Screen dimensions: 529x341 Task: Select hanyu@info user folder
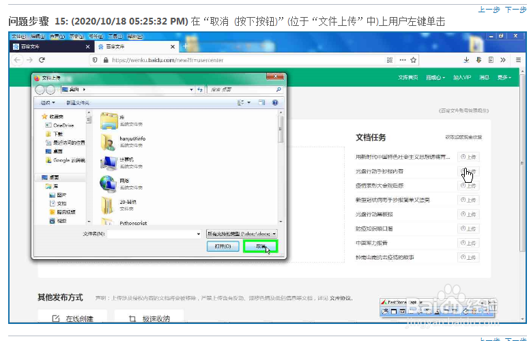click(123, 142)
